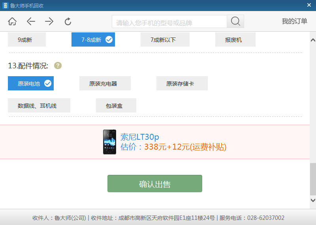Close the 鲁大师手机回收 window
316x225 pixels.
click(309, 5)
